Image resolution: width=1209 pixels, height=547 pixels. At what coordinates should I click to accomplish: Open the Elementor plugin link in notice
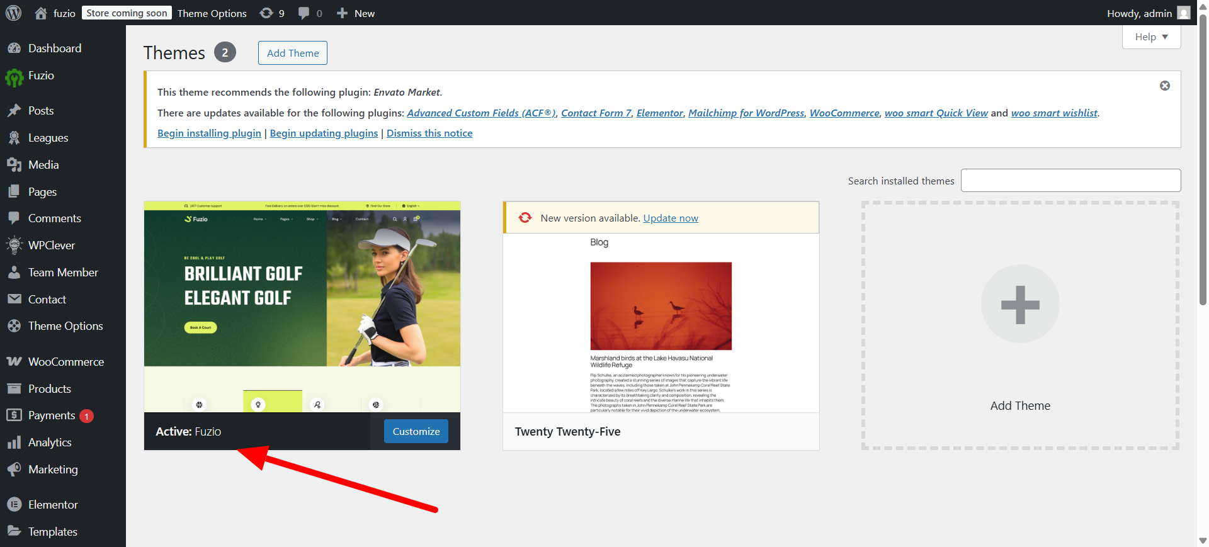point(660,113)
